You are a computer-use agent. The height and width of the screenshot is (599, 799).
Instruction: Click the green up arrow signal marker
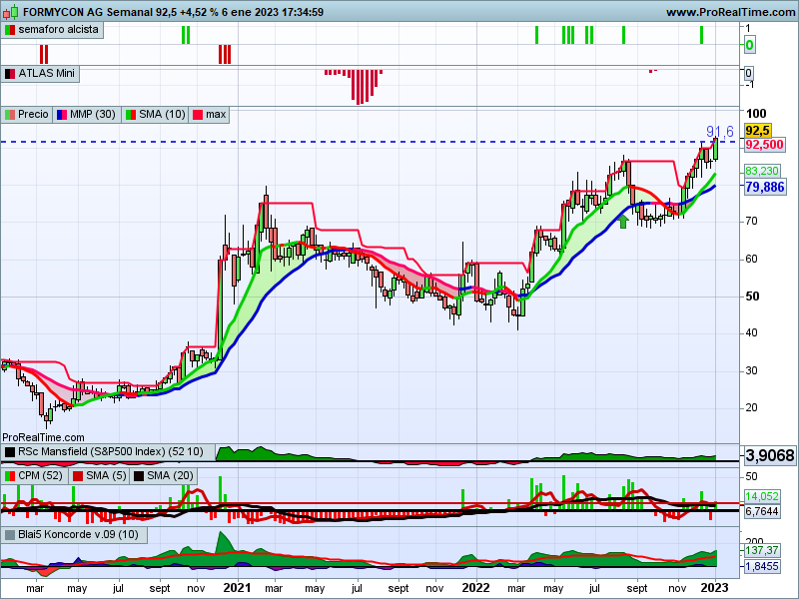tap(623, 221)
